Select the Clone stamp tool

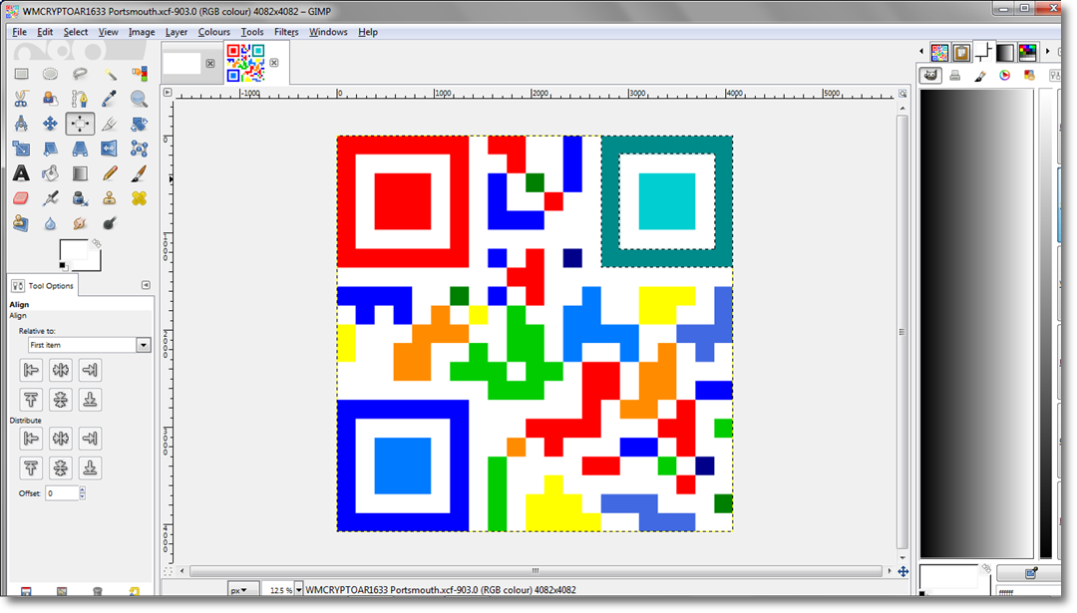tap(110, 198)
